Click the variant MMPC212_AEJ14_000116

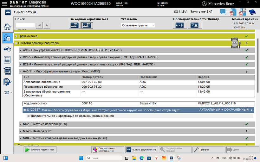click(217, 103)
